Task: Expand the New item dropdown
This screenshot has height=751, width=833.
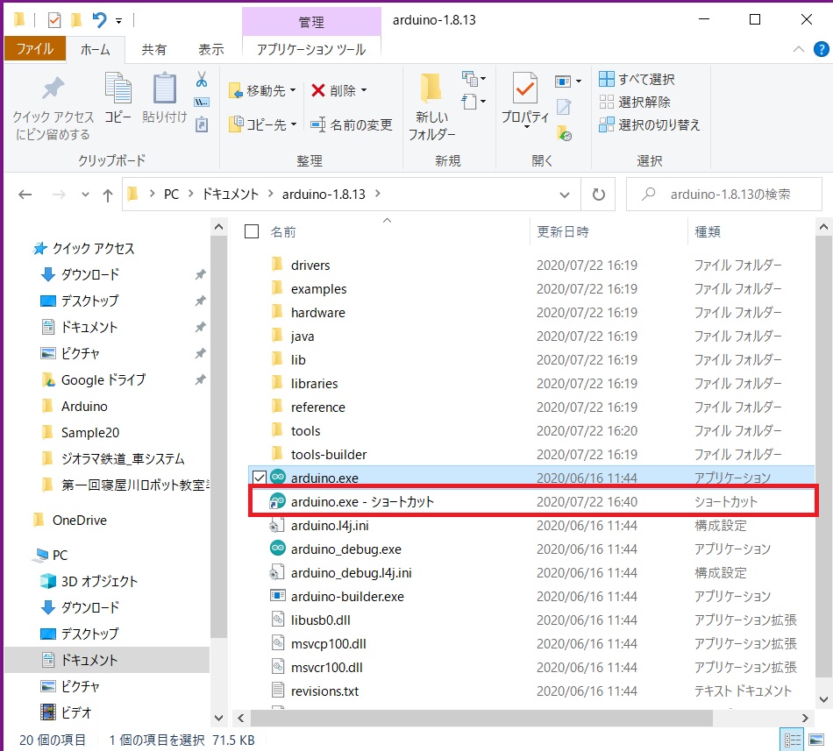Action: [x=473, y=79]
